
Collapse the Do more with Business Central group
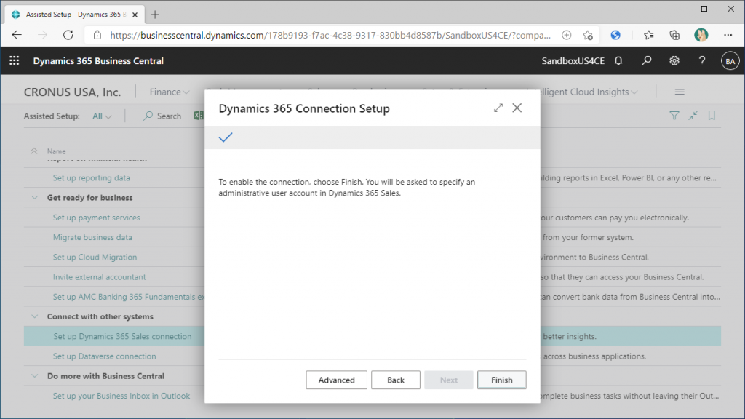click(x=34, y=376)
